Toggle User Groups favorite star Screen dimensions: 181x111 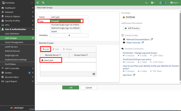33,38
